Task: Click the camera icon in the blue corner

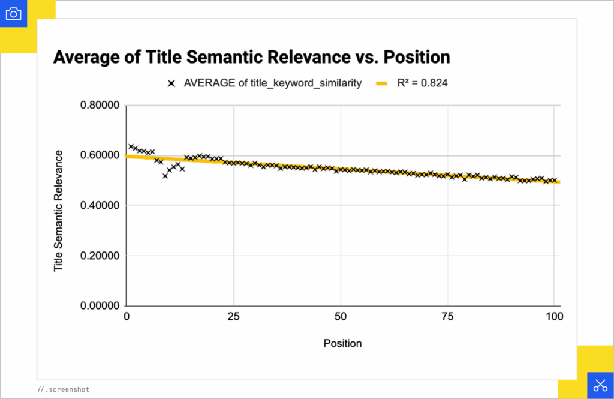Action: click(13, 13)
